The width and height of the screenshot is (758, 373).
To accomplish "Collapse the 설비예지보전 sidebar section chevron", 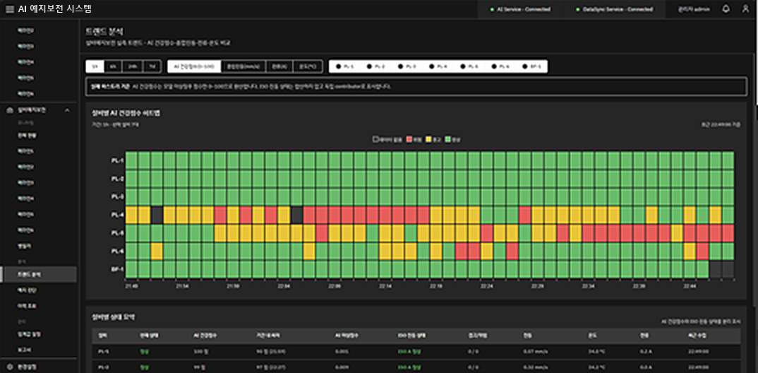I will pyautogui.click(x=67, y=110).
